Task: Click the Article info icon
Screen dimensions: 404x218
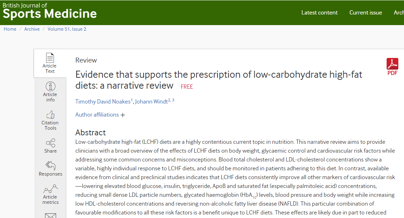Action: click(50, 86)
